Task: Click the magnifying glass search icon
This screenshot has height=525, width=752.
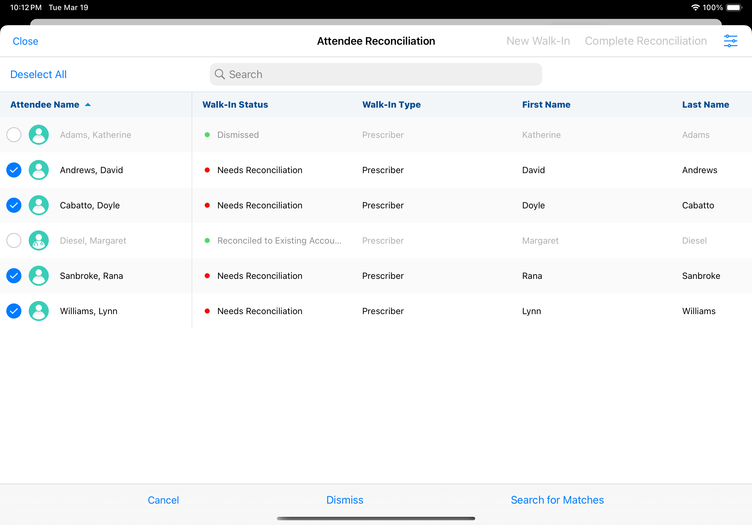Action: [x=219, y=74]
